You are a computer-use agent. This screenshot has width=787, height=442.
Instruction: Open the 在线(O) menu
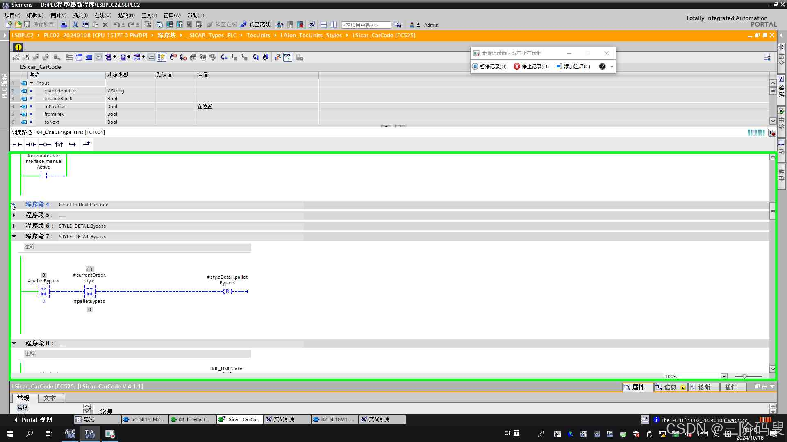(102, 15)
